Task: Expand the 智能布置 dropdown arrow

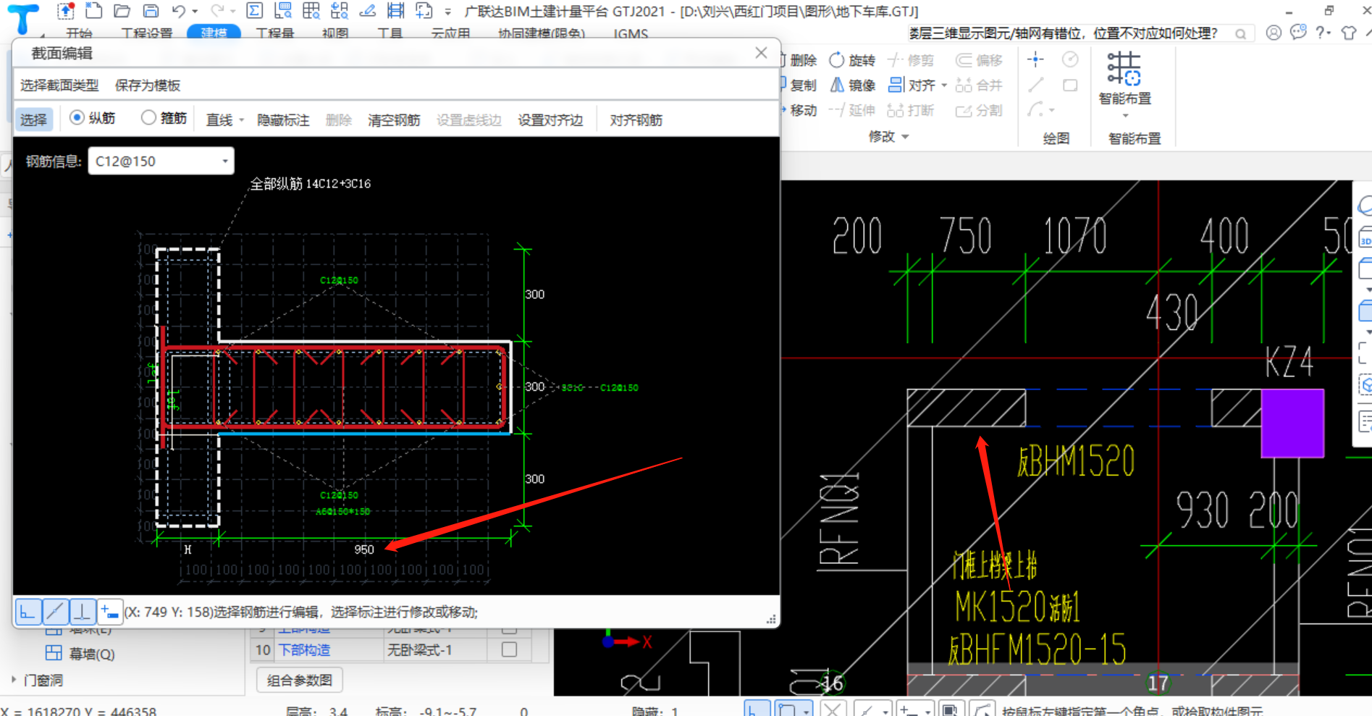Action: tap(1125, 116)
